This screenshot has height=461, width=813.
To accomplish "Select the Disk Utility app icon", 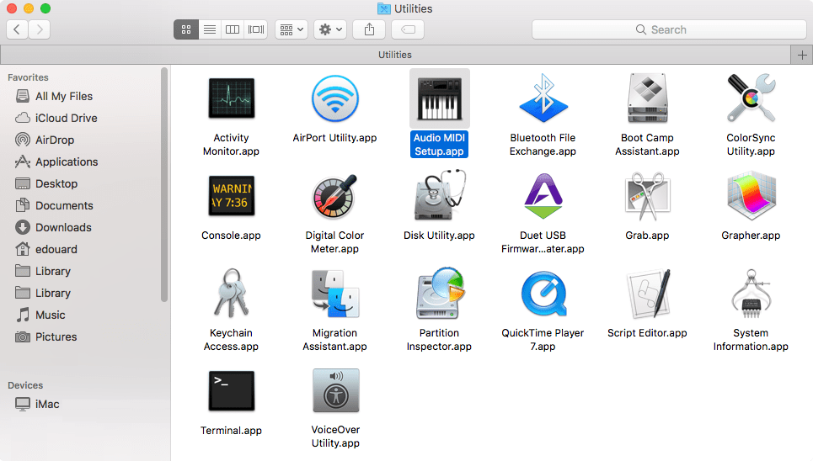I will 440,195.
